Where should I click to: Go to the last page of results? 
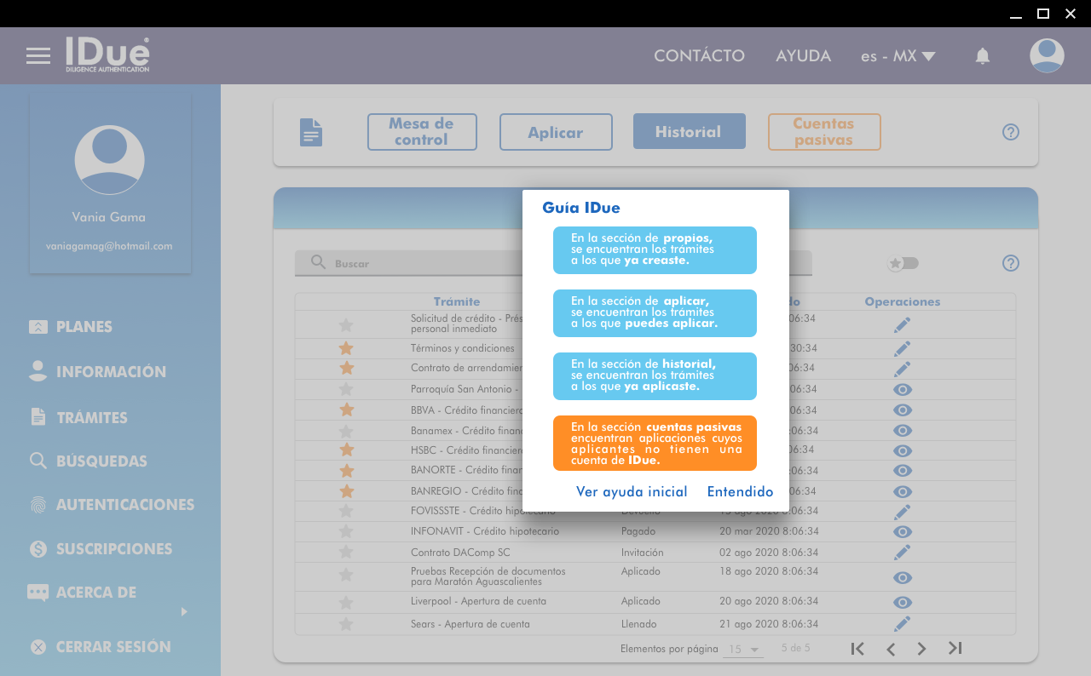coord(955,649)
